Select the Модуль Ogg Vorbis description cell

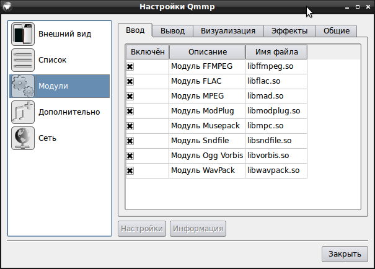pyautogui.click(x=207, y=156)
